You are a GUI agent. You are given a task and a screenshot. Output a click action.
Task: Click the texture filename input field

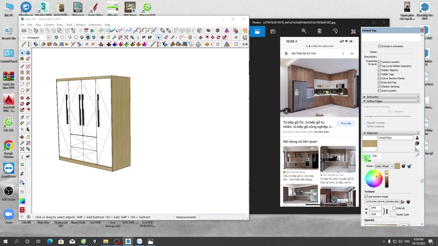[x=382, y=202]
